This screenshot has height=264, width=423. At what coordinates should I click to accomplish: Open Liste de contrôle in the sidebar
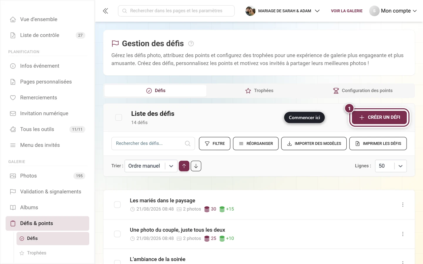point(47,35)
